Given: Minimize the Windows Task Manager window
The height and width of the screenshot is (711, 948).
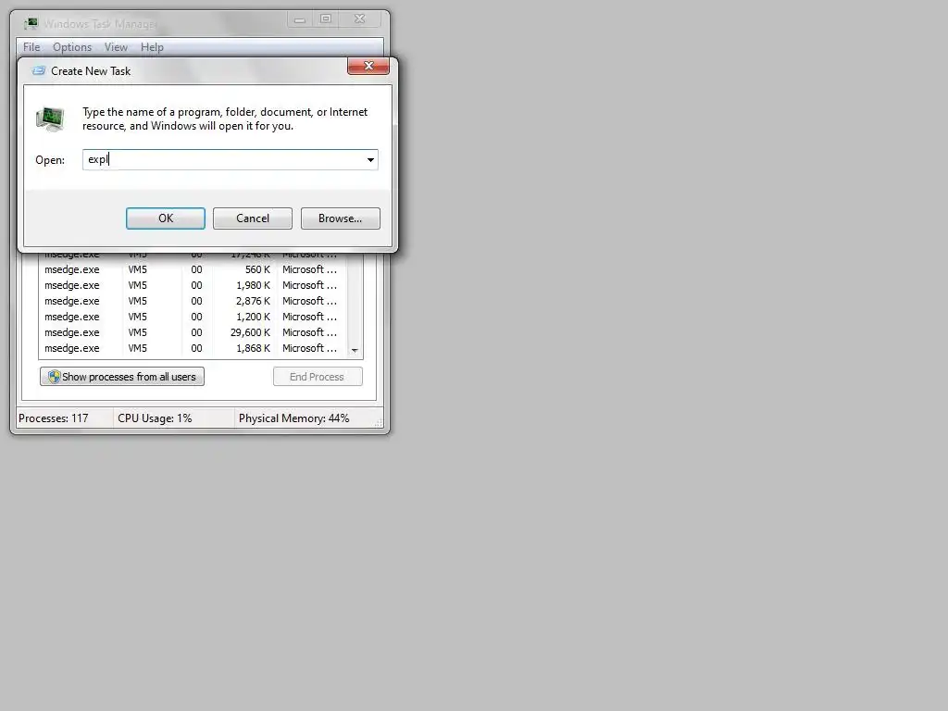Looking at the screenshot, I should [300, 19].
